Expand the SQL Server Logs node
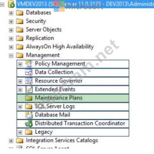 tap(20, 107)
